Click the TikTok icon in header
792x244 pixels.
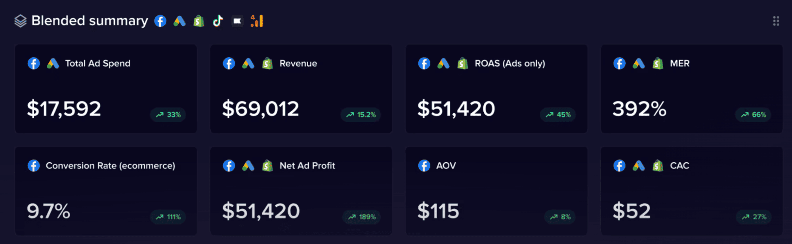pos(218,21)
